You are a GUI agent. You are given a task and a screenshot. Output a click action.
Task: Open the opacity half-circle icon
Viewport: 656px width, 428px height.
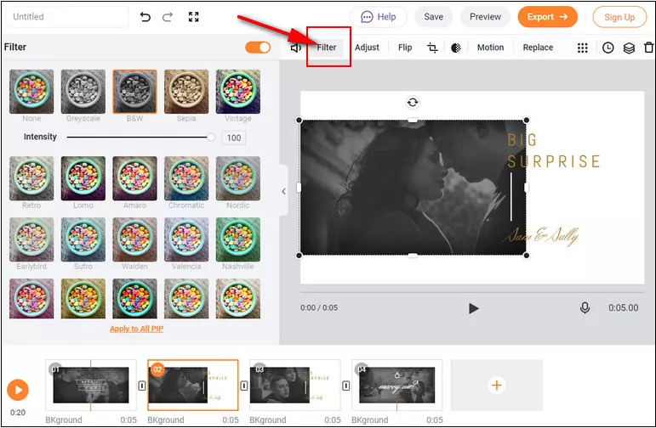coord(455,48)
